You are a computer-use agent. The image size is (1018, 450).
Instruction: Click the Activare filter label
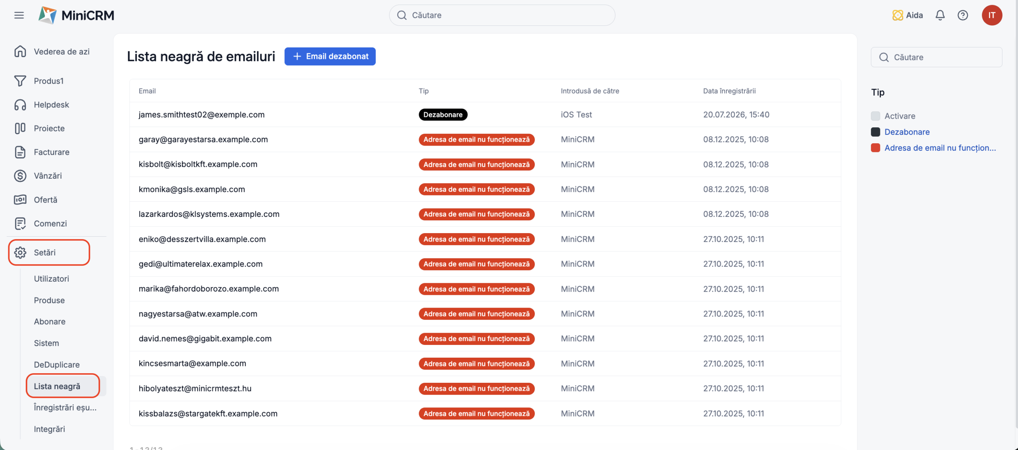point(900,116)
